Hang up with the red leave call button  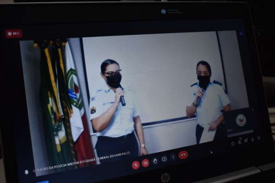pyautogui.click(x=183, y=155)
